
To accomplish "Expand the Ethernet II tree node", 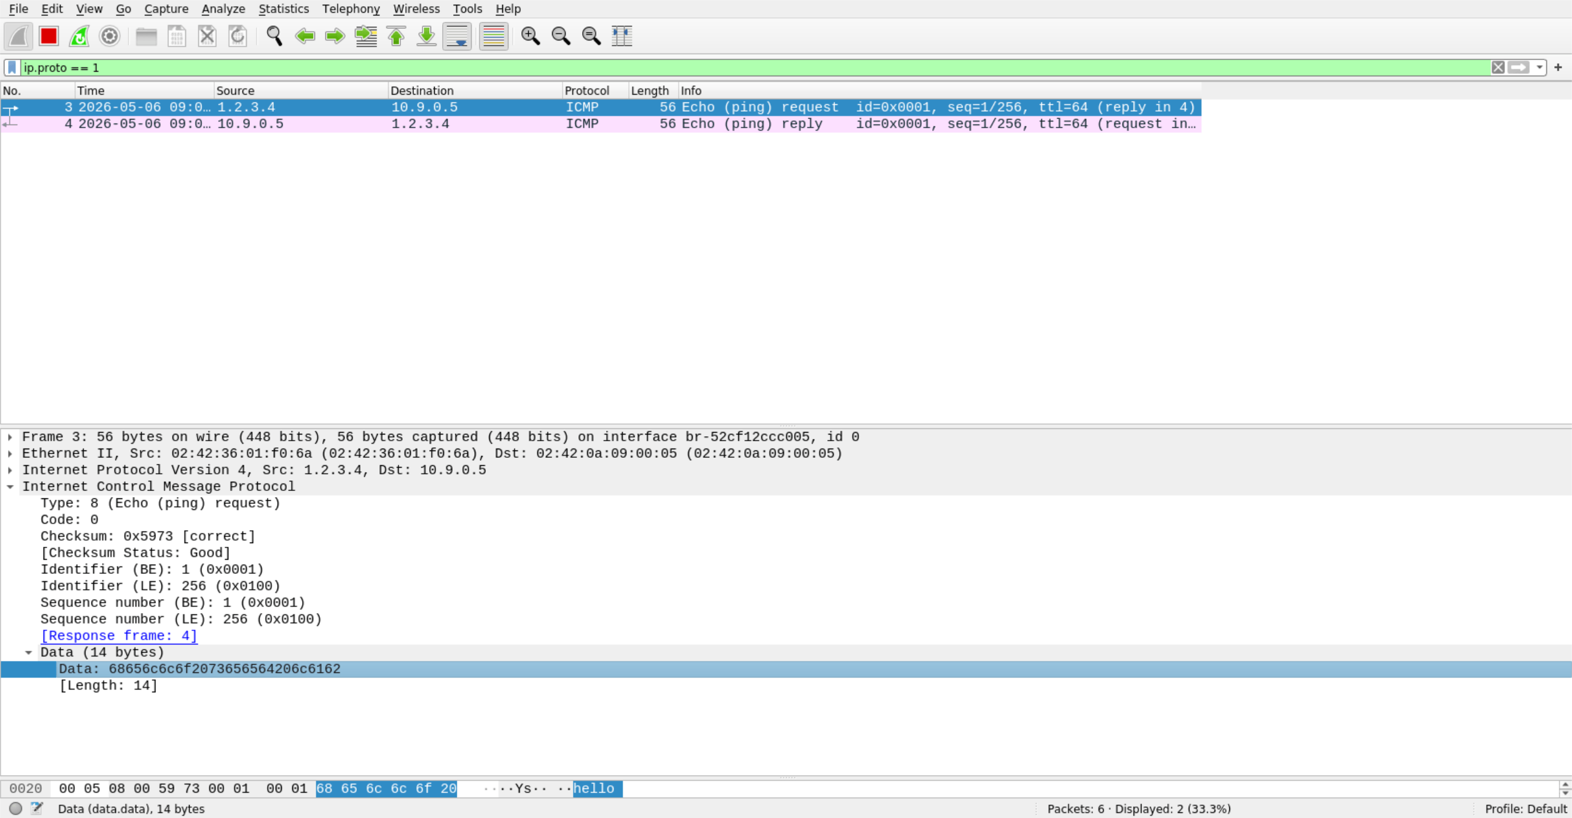I will (x=10, y=453).
